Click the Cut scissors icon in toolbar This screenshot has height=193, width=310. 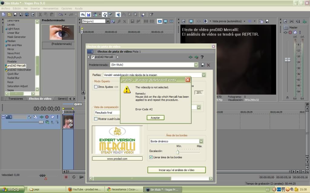(x=40, y=14)
